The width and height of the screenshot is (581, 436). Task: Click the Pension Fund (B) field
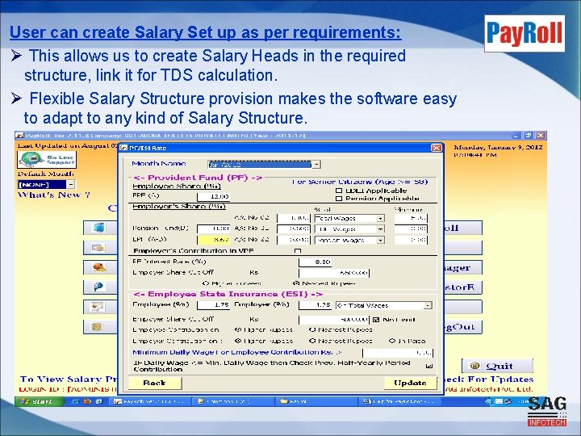213,229
